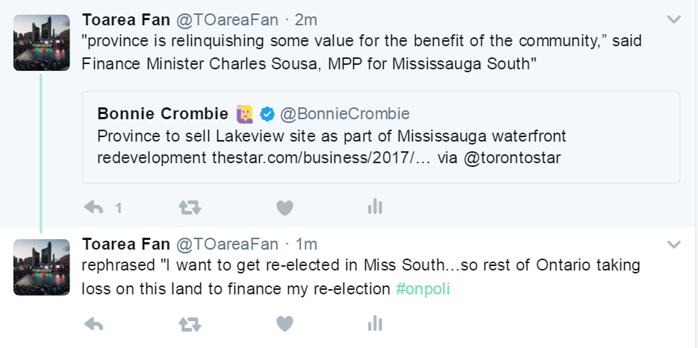Click the 2m timestamp on first tweet
The width and height of the screenshot is (698, 348).
[305, 19]
